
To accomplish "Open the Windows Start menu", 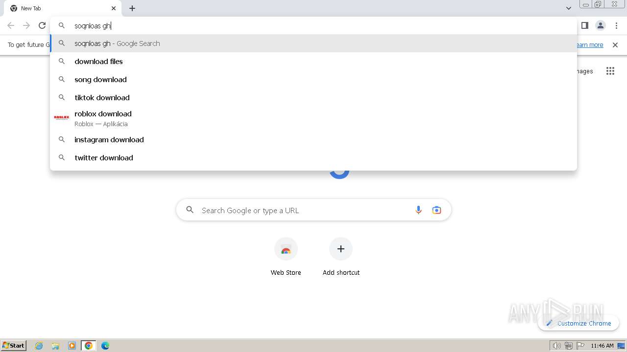I will [14, 346].
